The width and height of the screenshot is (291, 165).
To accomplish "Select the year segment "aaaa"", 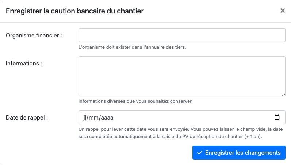I will pos(107,118).
